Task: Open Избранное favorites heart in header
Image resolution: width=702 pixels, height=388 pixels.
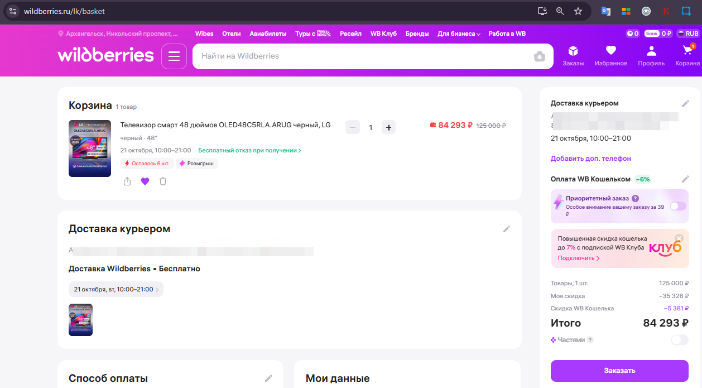Action: pyautogui.click(x=610, y=56)
